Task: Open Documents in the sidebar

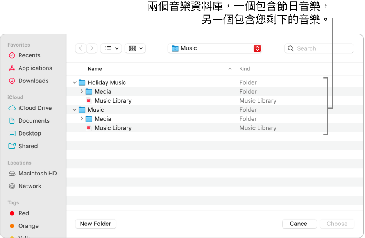Action: [29, 121]
